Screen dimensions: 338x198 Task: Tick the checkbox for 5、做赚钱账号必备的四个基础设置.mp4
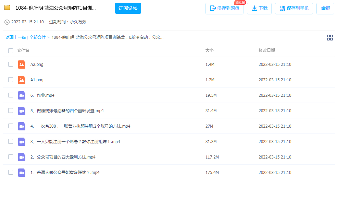(x=11, y=110)
